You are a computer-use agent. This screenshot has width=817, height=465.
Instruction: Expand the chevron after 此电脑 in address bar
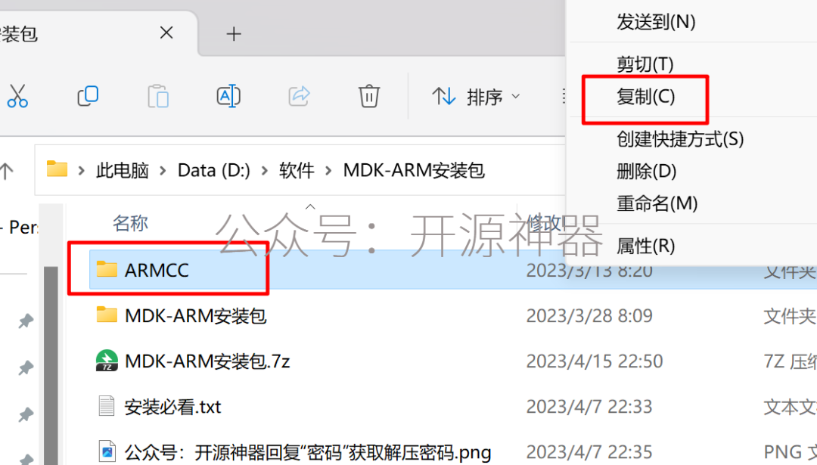[x=163, y=170]
